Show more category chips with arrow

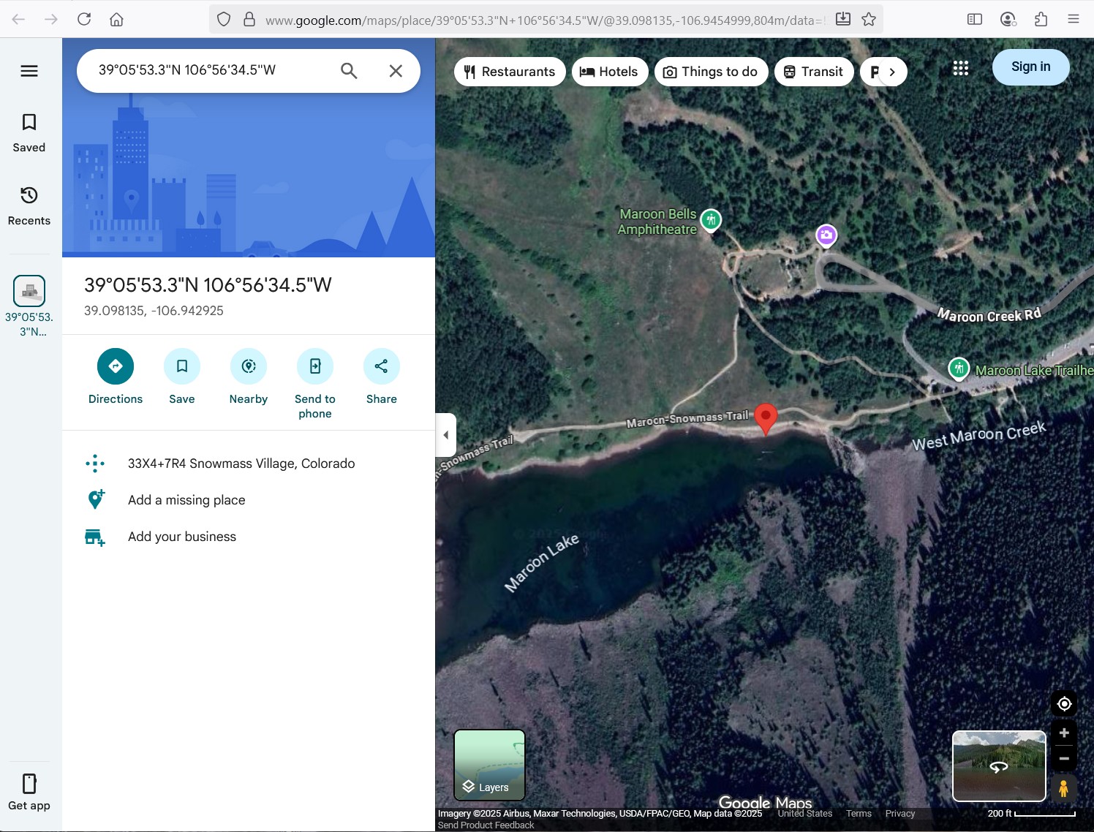(892, 72)
